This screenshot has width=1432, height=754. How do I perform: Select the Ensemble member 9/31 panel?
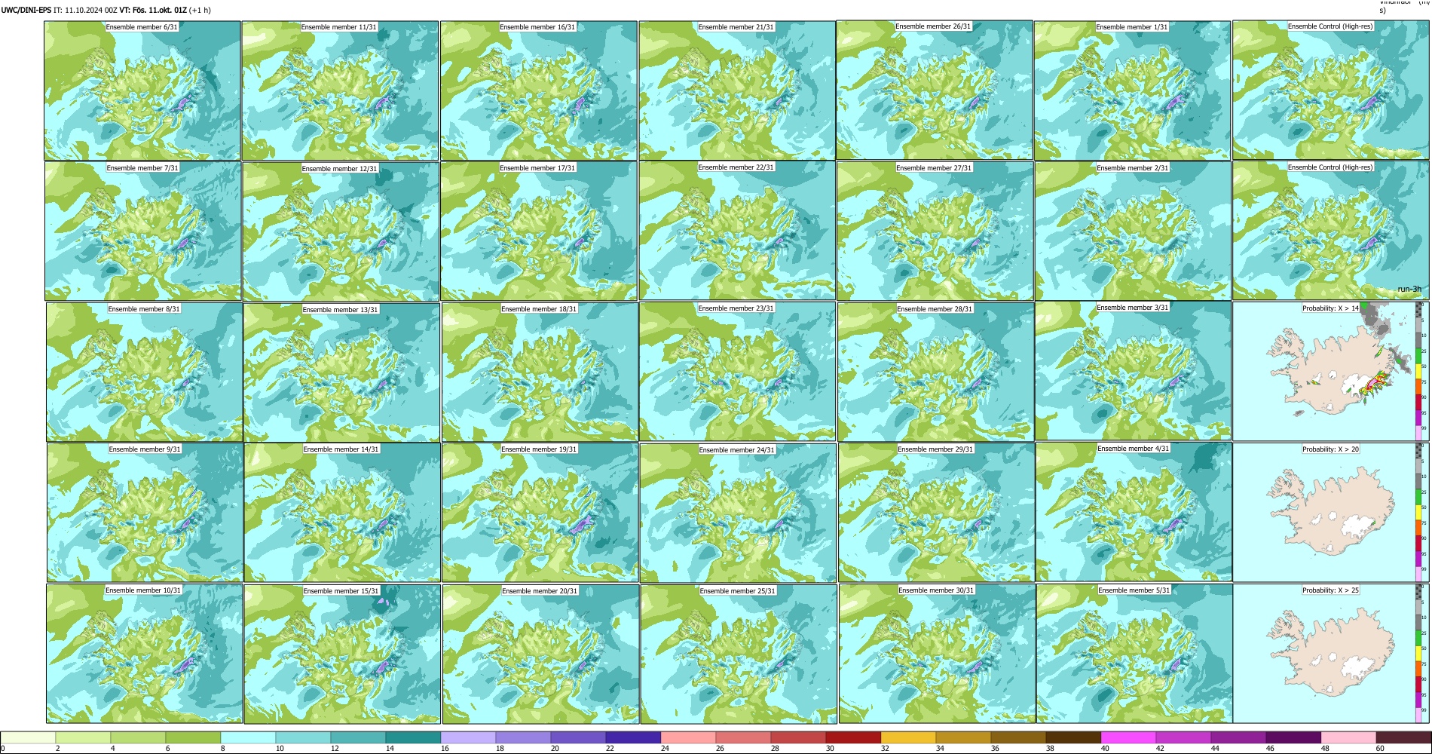(145, 512)
